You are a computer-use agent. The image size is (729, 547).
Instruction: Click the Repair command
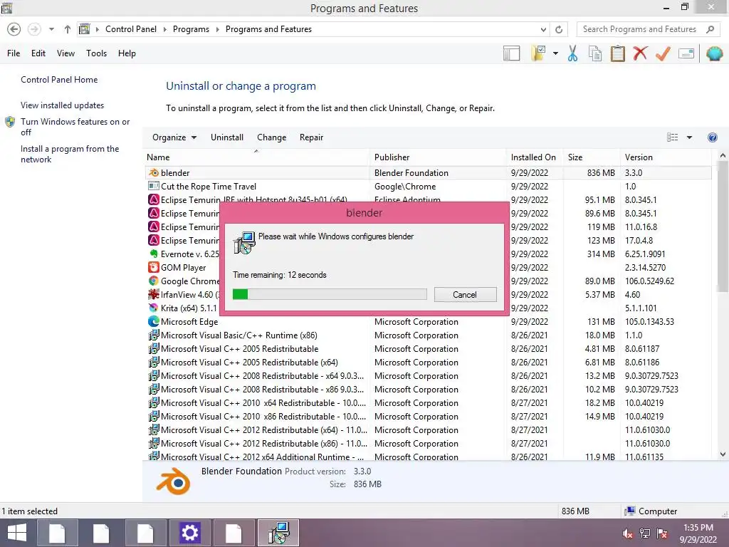click(311, 137)
